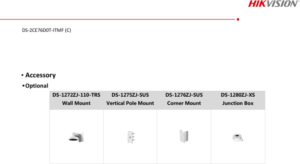The width and height of the screenshot is (300, 164).
Task: Click the Junction Box label
Action: coord(238,103)
